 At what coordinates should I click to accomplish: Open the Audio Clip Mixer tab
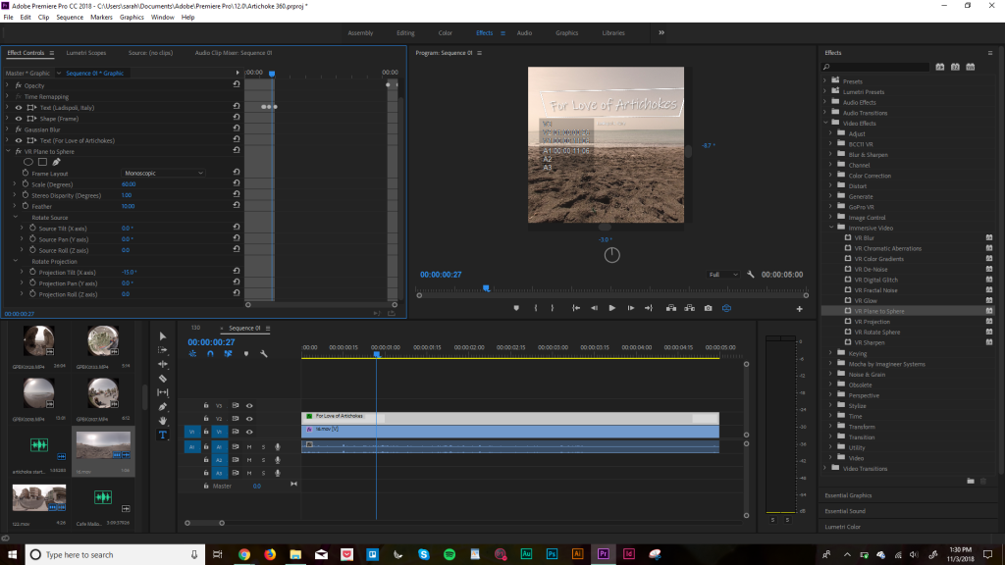234,53
